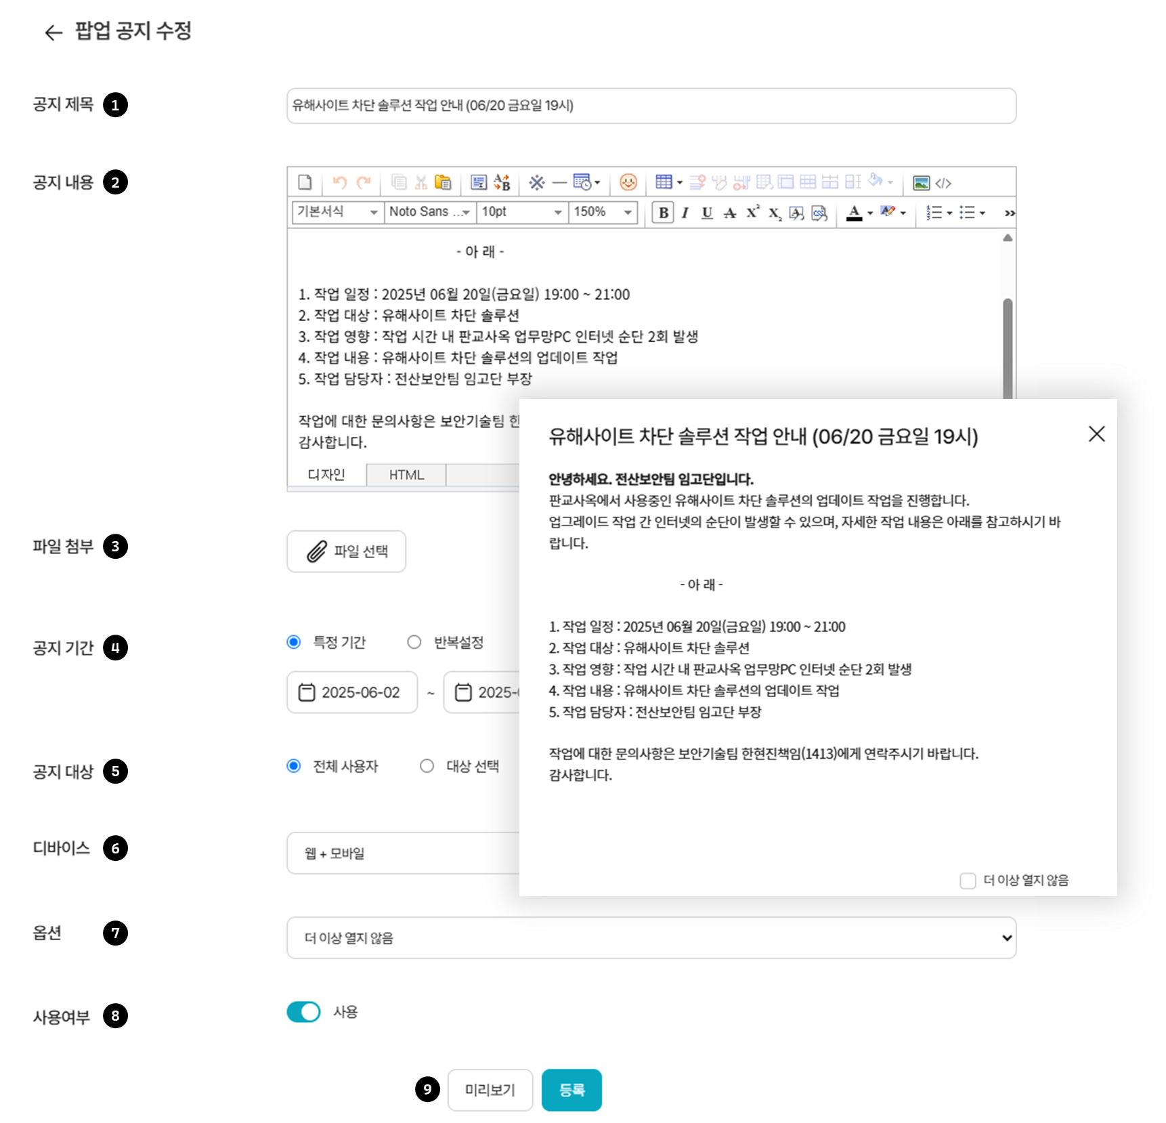The height and width of the screenshot is (1123, 1166).
Task: Insert an emoticon with the smiley icon
Action: [628, 183]
